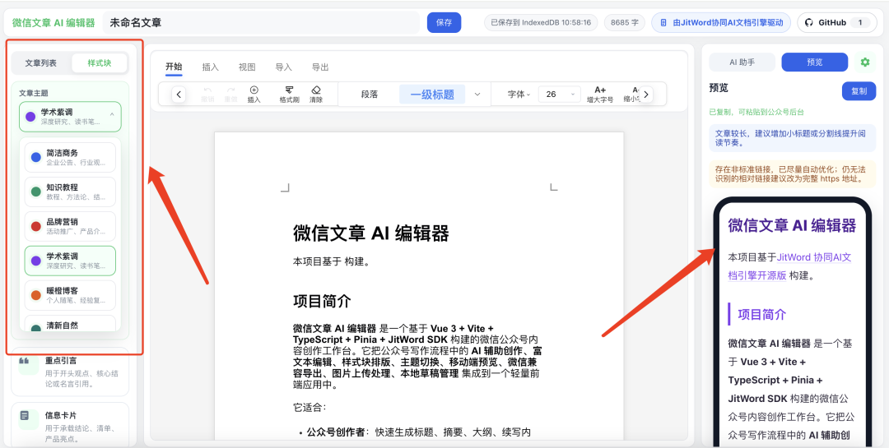Screen dimensions: 889x448
Task: Click JitWord 协同AI文档引擎开源版 link in preview
Action: (789, 266)
